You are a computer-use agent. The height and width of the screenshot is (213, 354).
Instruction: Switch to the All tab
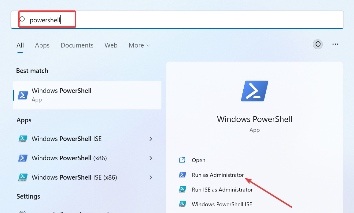coord(20,45)
